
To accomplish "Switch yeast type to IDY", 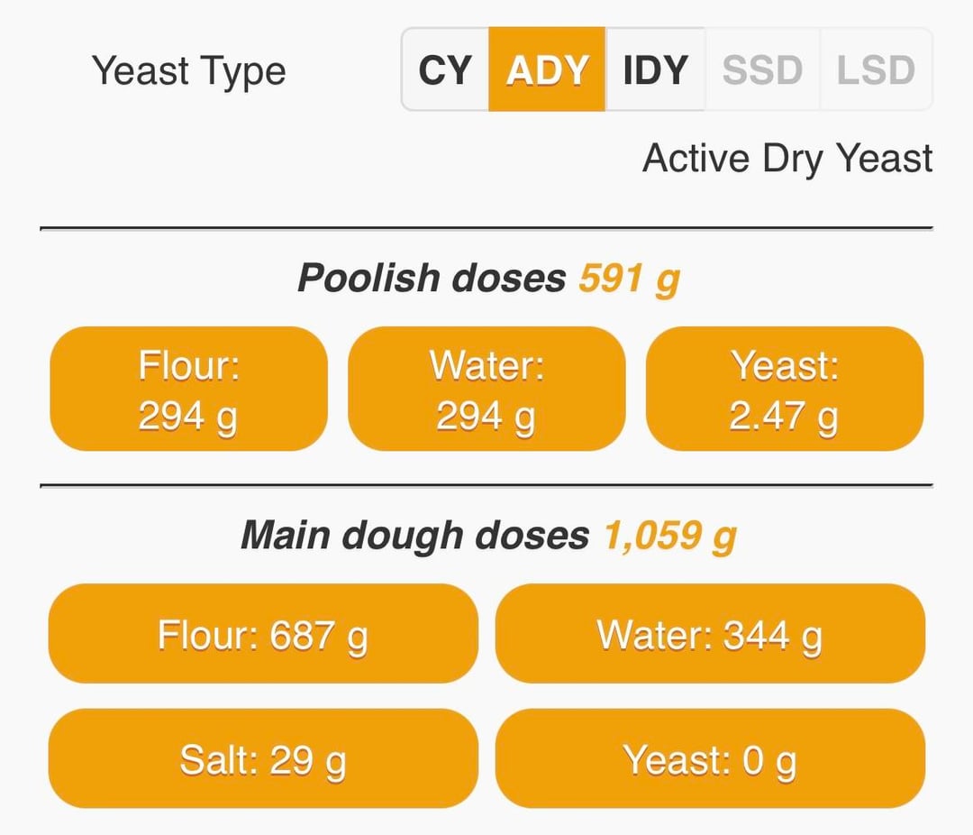I will point(656,70).
